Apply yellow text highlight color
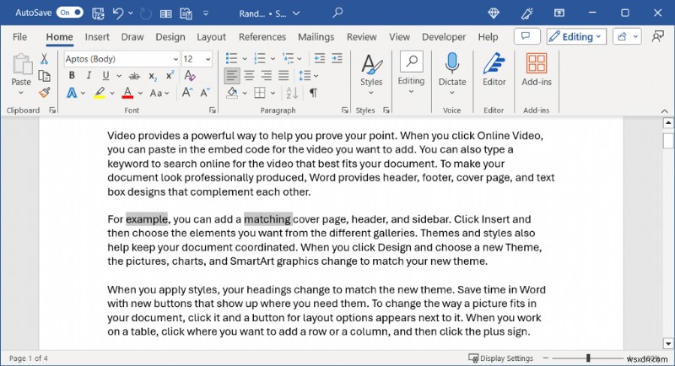 (100, 93)
